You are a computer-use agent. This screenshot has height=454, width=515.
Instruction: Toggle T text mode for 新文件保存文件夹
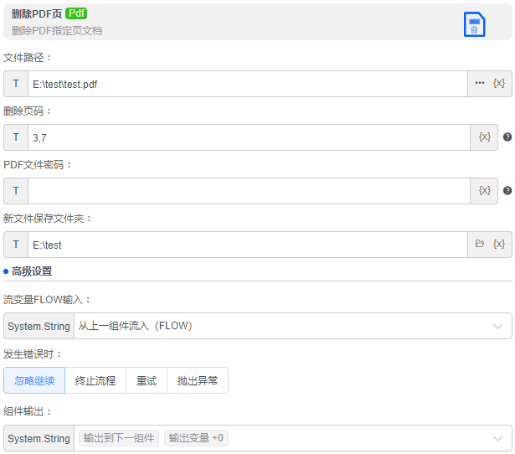[x=16, y=244]
